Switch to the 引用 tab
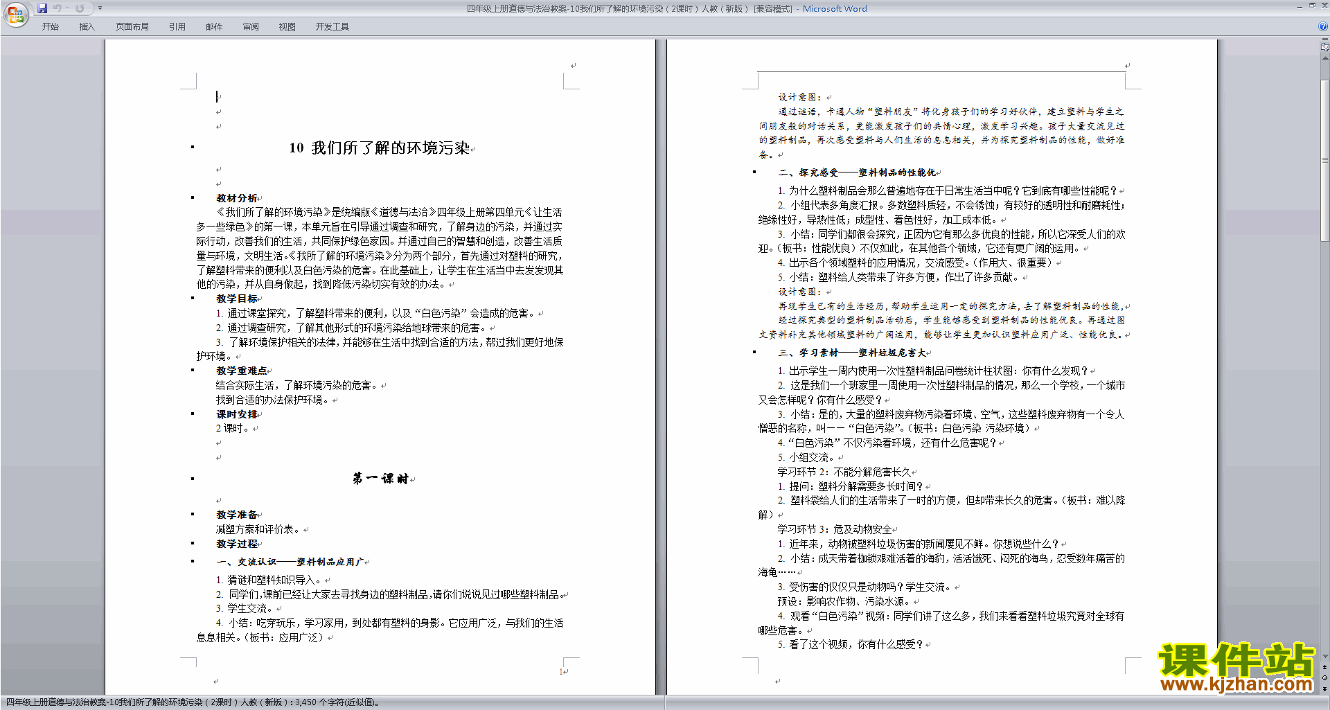 (177, 27)
